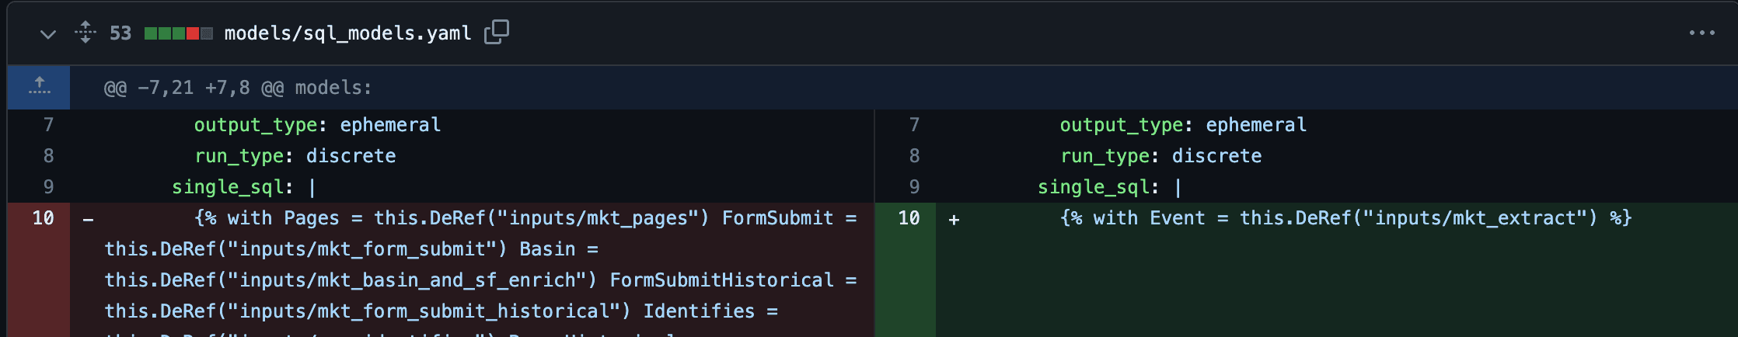Image resolution: width=1738 pixels, height=337 pixels.
Task: Expand hidden lines above the hunk header
Action: [x=39, y=87]
